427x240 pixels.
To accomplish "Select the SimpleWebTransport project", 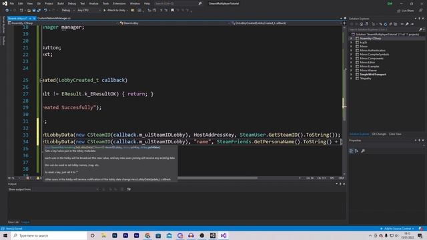I will tap(373, 74).
